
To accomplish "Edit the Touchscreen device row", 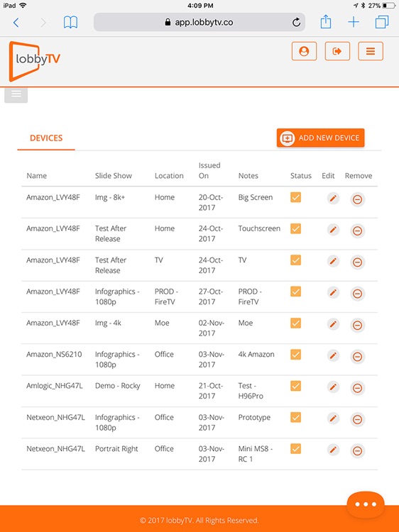I will click(333, 230).
